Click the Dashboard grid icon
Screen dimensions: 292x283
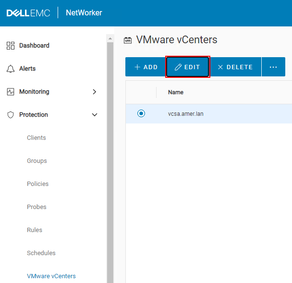11,46
